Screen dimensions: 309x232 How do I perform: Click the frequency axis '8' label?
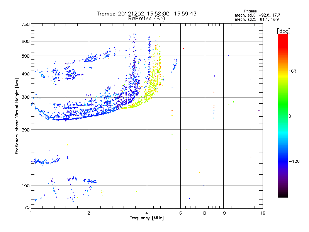(205, 213)
